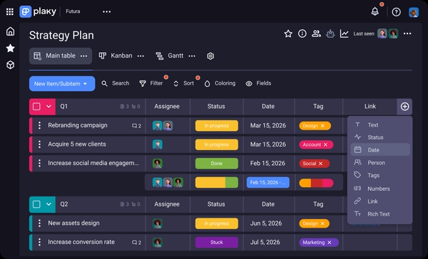Open the apps grid launcher icon

coord(10,11)
